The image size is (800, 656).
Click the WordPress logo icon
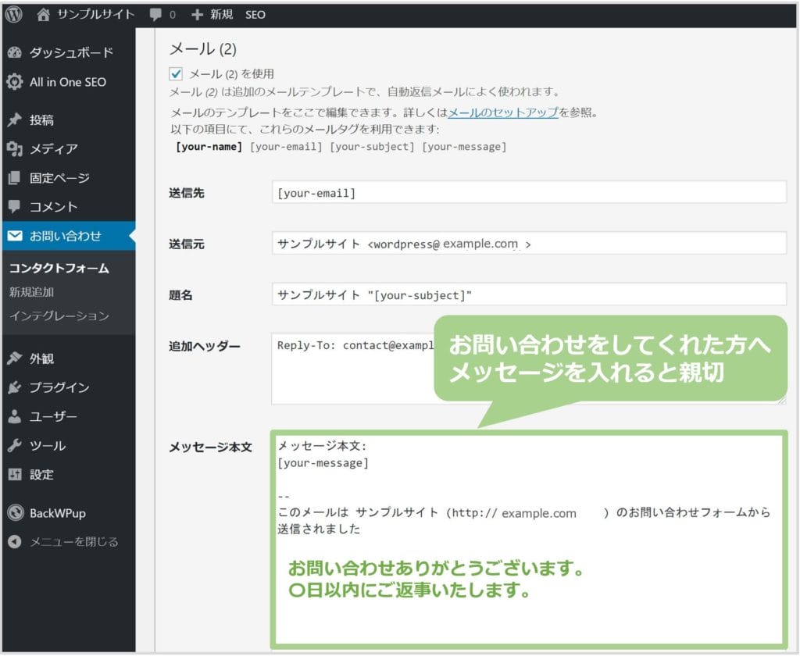(x=14, y=14)
